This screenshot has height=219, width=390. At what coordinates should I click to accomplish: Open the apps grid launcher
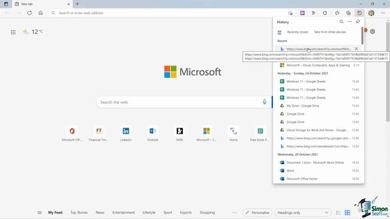[13, 32]
